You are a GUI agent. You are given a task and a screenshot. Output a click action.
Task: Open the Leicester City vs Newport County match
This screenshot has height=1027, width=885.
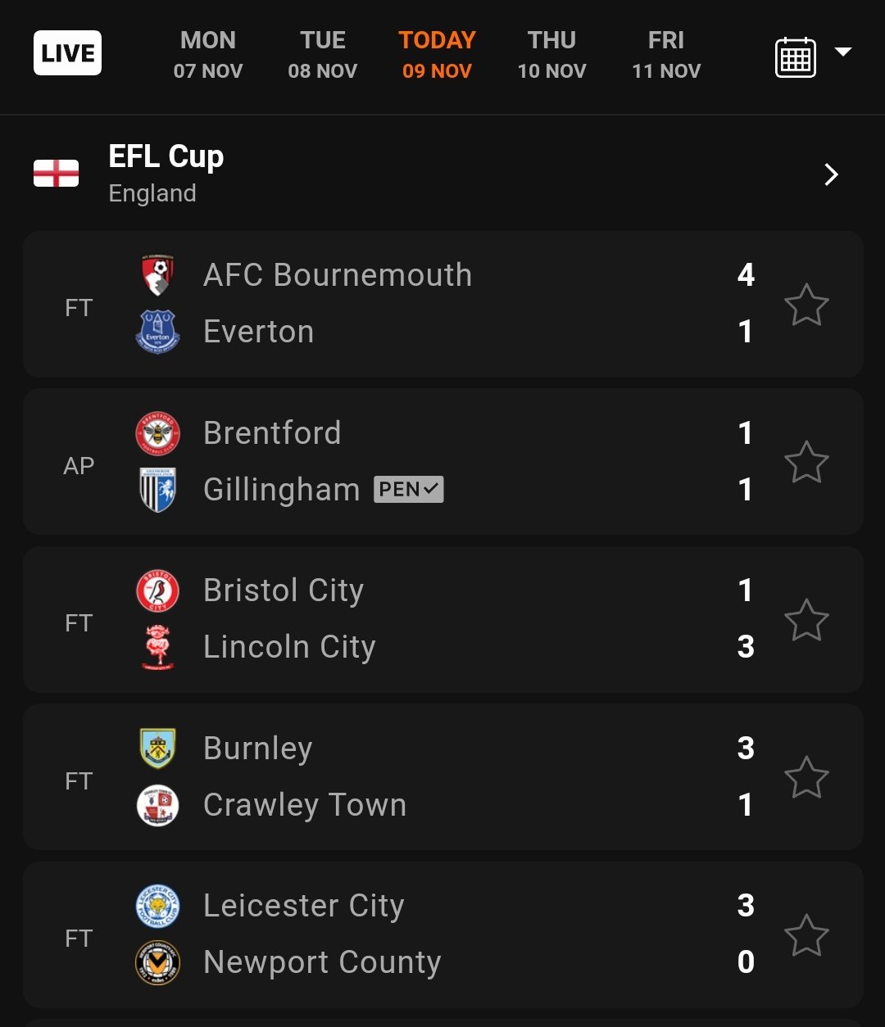click(443, 934)
